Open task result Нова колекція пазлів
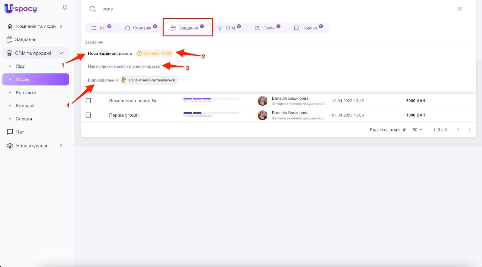482x267 pixels. tap(110, 53)
